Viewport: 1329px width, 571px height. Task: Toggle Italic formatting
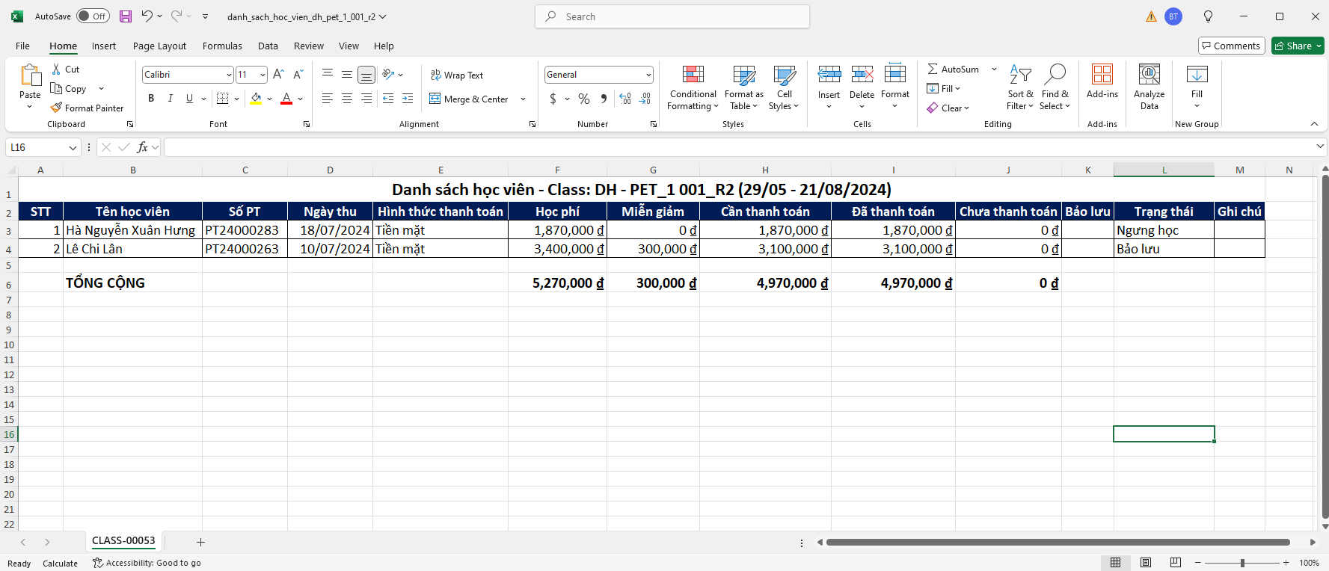coord(171,99)
